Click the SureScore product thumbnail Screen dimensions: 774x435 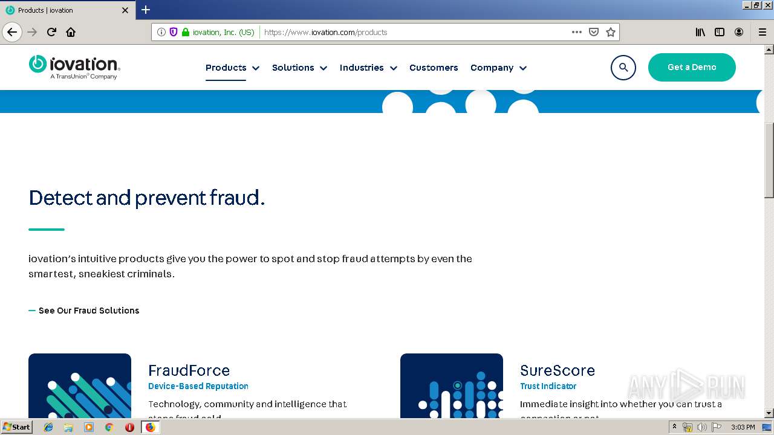(452, 385)
